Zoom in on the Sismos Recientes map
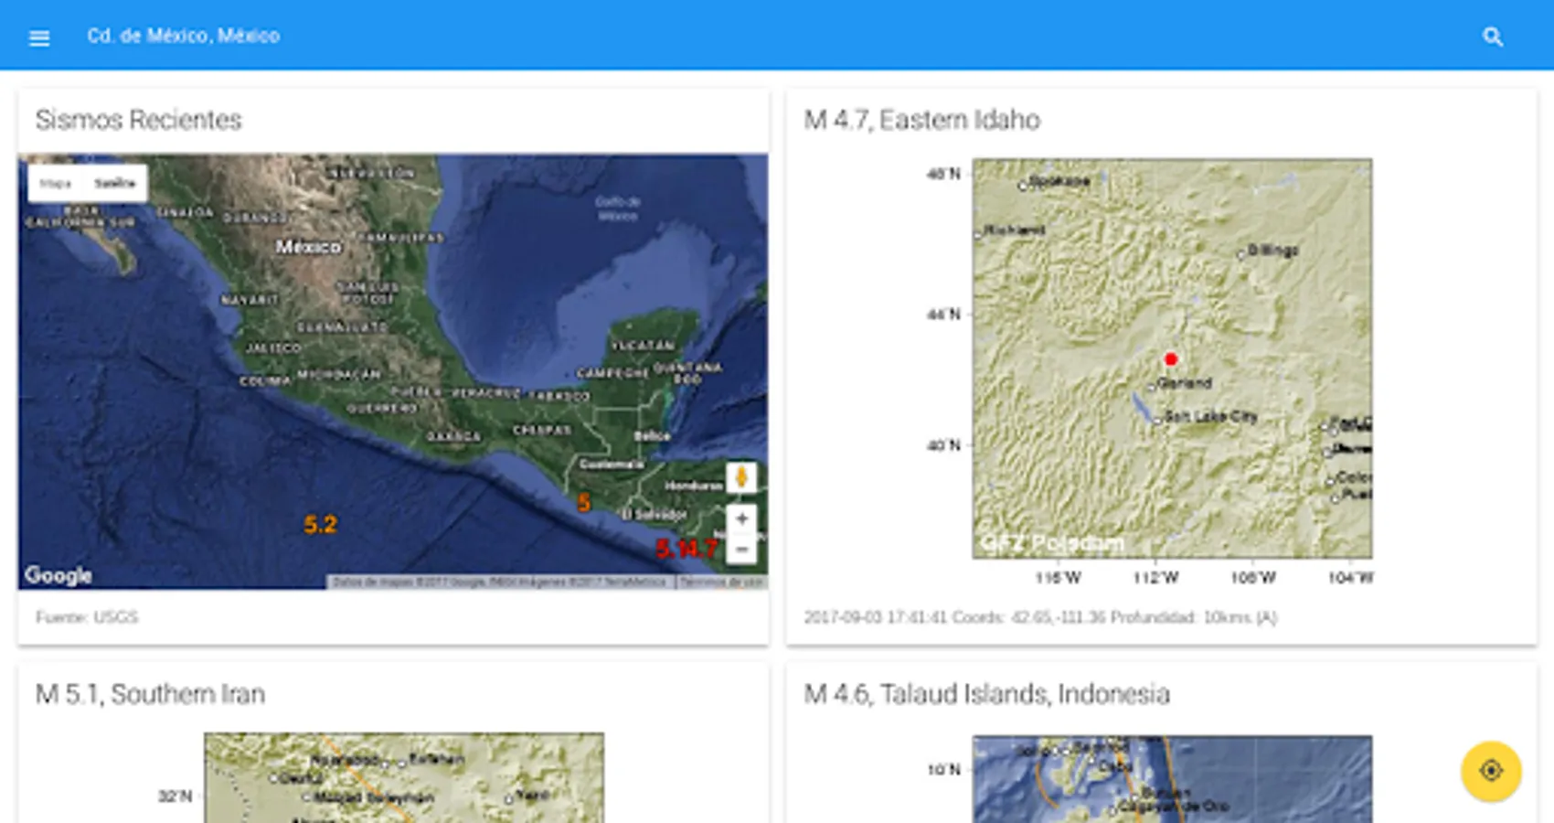This screenshot has width=1554, height=823. (x=741, y=518)
